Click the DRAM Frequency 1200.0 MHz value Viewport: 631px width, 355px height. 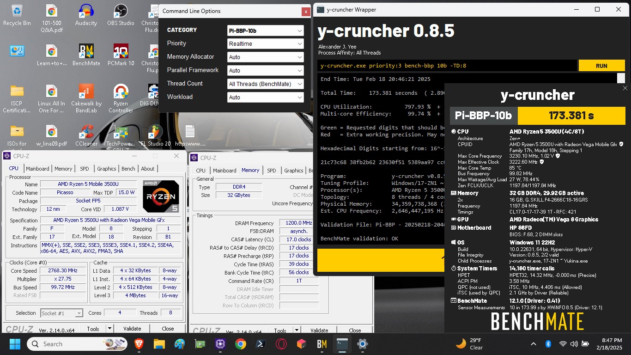[x=298, y=223]
